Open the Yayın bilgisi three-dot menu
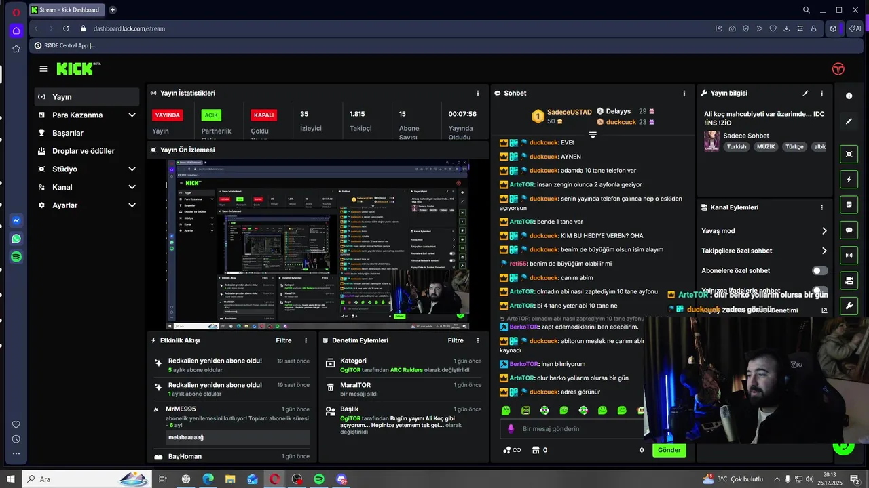Viewport: 869px width, 488px height. (x=821, y=93)
